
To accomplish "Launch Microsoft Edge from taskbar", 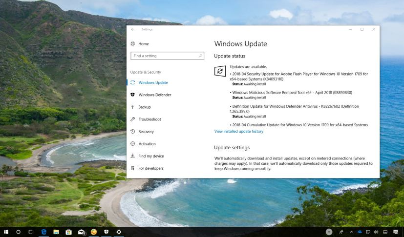I will click(x=44, y=232).
